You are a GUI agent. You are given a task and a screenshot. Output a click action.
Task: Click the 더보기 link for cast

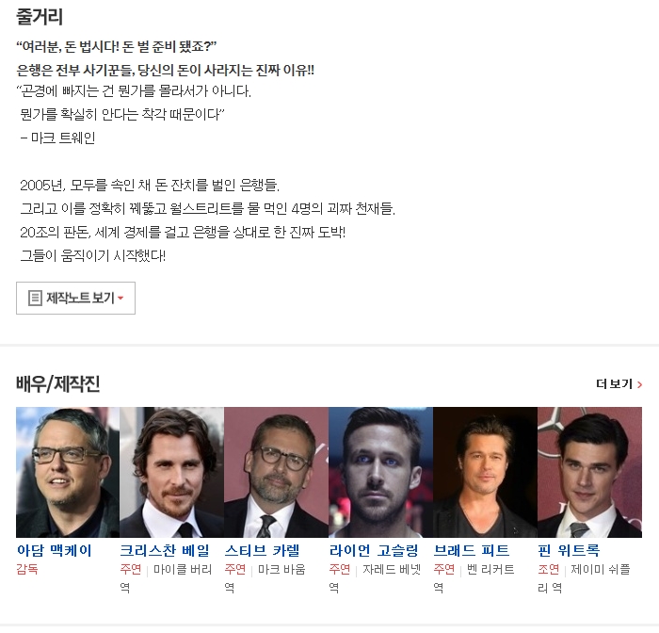click(619, 384)
